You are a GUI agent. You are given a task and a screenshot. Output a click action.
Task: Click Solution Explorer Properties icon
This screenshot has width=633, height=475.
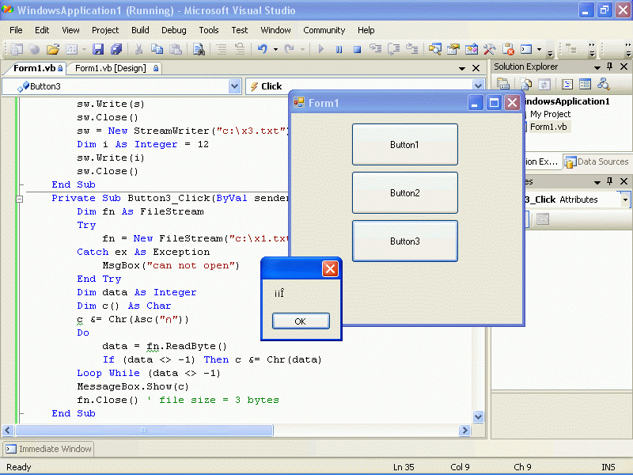click(x=503, y=84)
